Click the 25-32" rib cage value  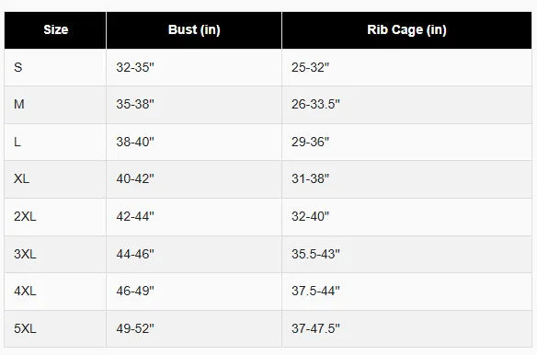point(310,67)
